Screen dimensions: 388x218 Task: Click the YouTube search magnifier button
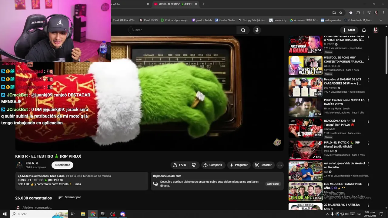pyautogui.click(x=243, y=30)
